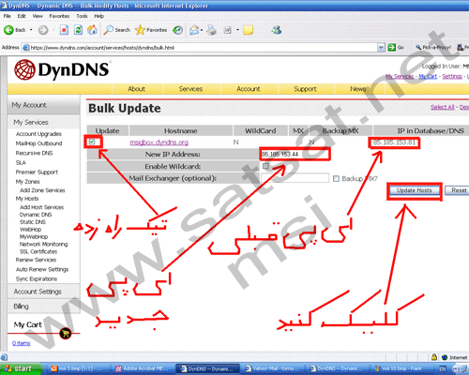Viewport: 469px width, 375px height.
Task: Switch to Adobe Acrobat taskbar item
Action: point(144,368)
